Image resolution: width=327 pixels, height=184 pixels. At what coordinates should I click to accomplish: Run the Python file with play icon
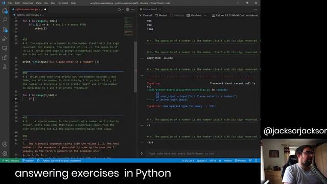(120, 9)
